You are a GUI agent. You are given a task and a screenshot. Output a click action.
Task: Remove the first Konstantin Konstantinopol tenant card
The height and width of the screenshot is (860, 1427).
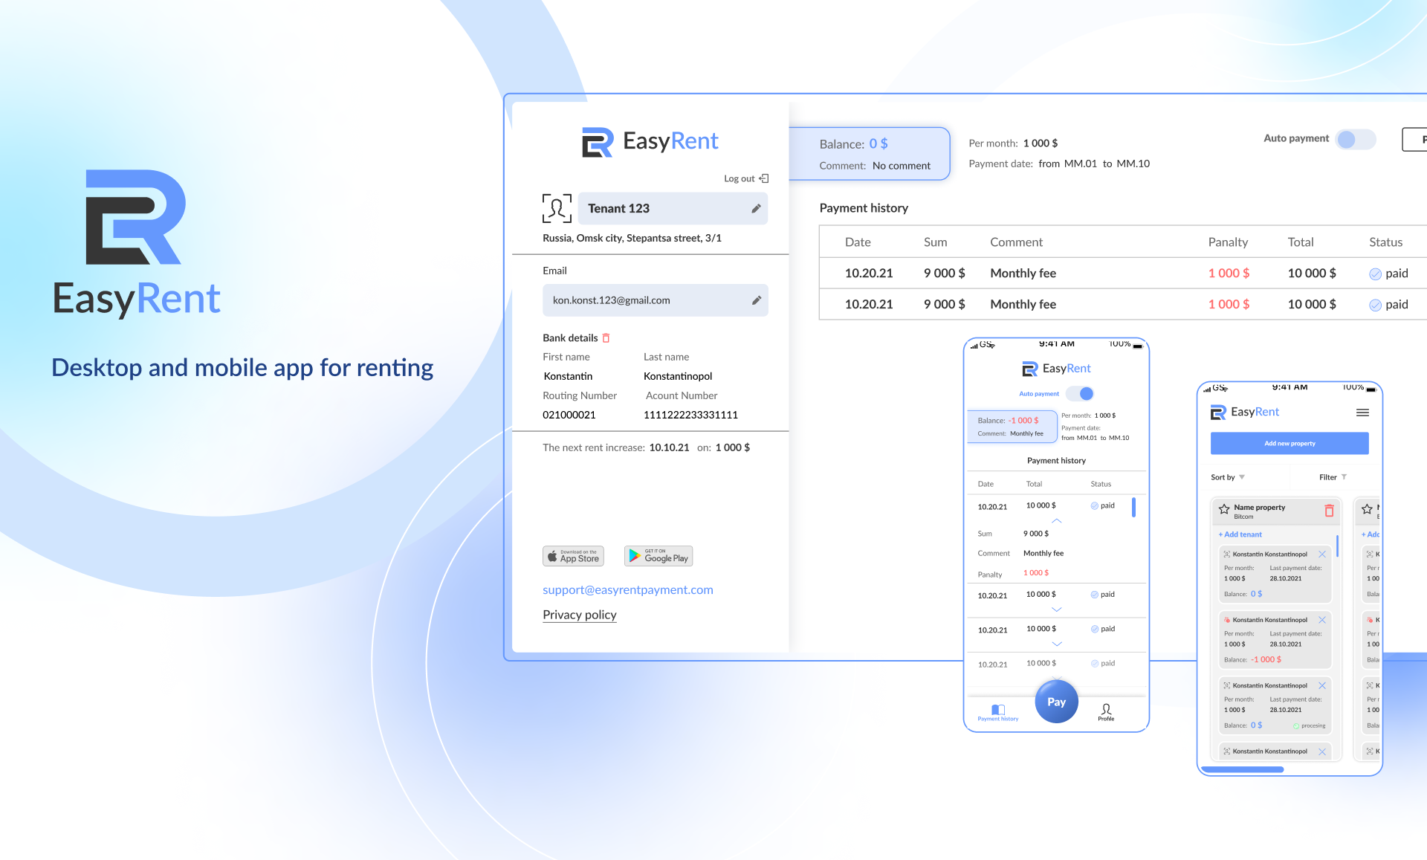click(1322, 555)
